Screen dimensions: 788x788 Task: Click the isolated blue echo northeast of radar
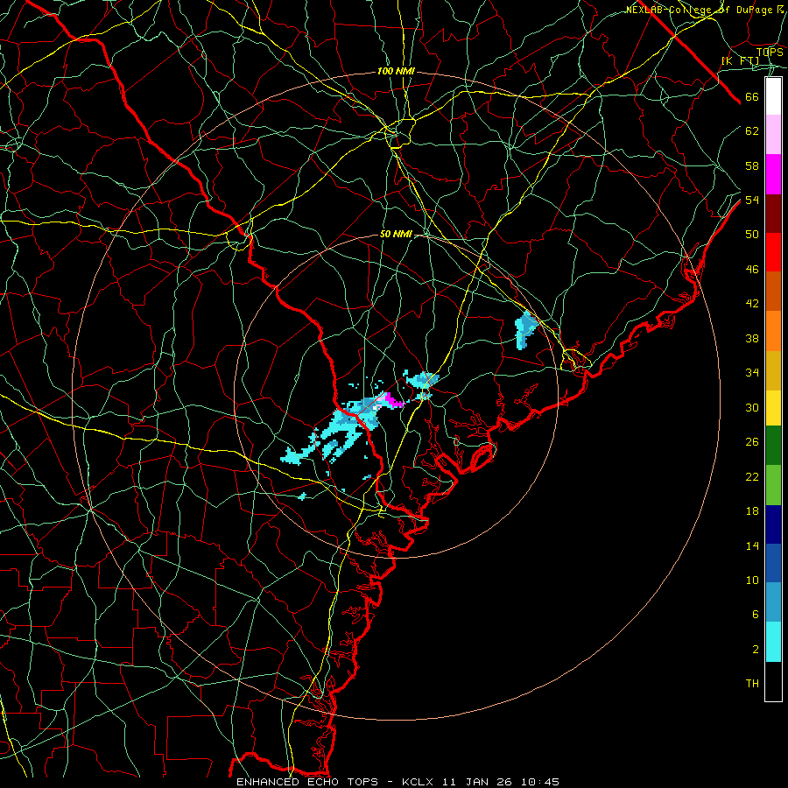click(x=525, y=329)
